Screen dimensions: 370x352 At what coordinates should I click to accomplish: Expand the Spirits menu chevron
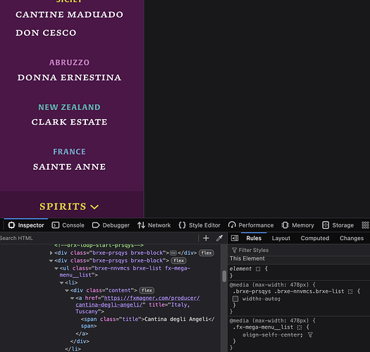(94, 207)
